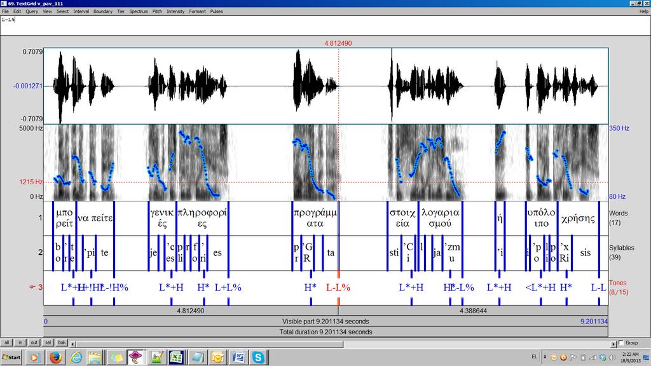Select the word interval 'στοιχεία'
Viewport: 651px width, 366px height.
click(x=402, y=218)
